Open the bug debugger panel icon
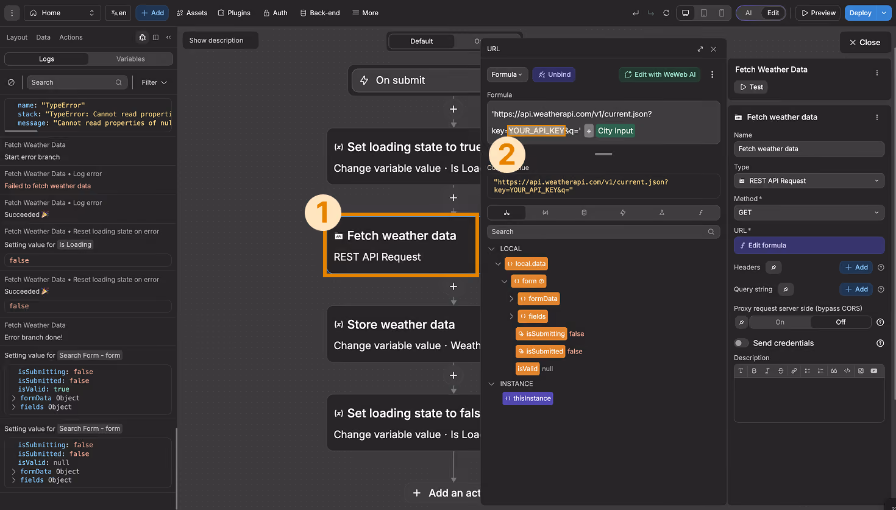 click(142, 37)
